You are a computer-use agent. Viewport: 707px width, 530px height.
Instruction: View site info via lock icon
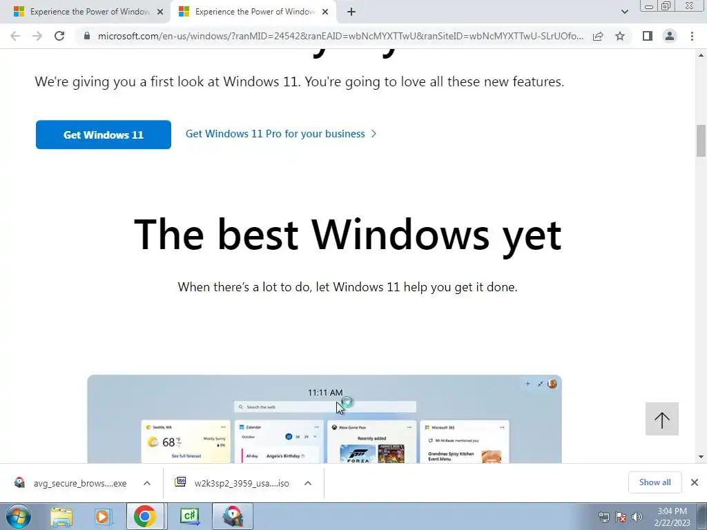coord(87,36)
